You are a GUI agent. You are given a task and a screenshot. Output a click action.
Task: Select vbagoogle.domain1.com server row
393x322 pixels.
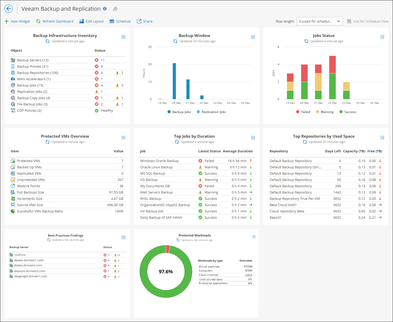pyautogui.click(x=67, y=276)
